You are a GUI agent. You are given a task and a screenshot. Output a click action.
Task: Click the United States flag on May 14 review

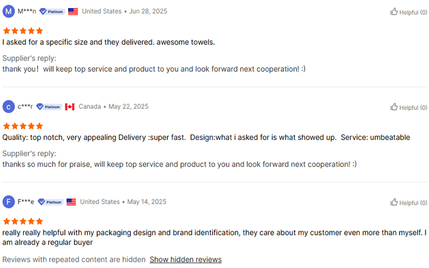(x=71, y=202)
